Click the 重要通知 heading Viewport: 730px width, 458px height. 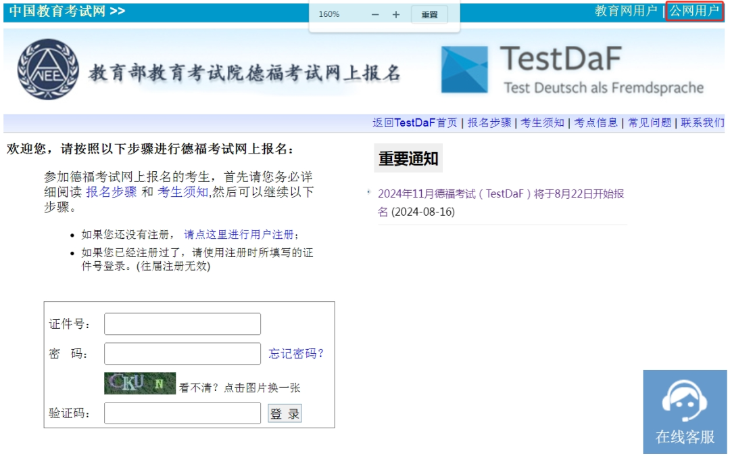click(408, 158)
